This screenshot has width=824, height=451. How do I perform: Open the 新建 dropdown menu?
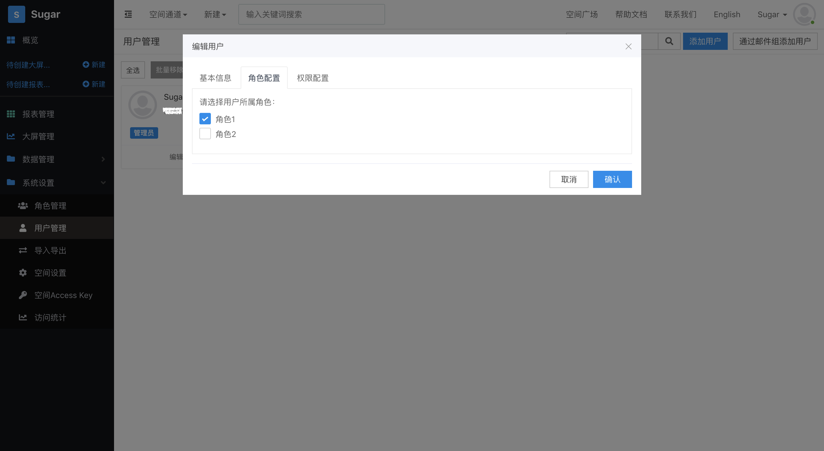click(x=215, y=14)
